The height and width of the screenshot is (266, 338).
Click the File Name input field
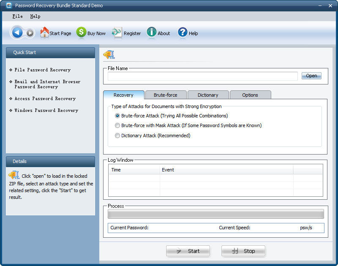pyautogui.click(x=203, y=76)
